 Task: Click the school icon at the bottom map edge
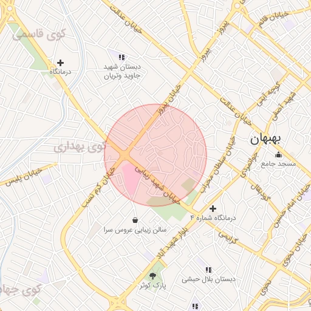[195, 306]
